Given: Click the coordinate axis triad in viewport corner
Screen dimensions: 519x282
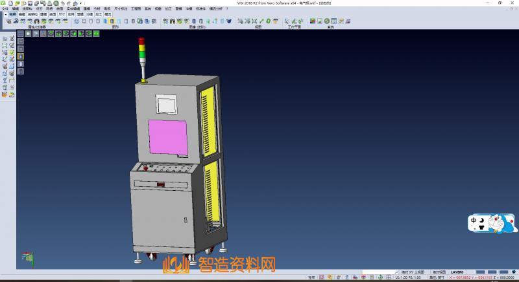Looking at the screenshot, I should (x=27, y=257).
